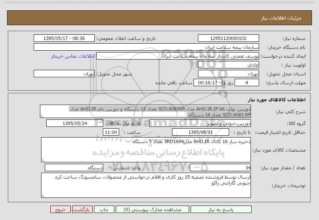Click the تاریخ و ساعت اعلان عمومی label
This screenshot has width=319, height=220.
[126, 38]
